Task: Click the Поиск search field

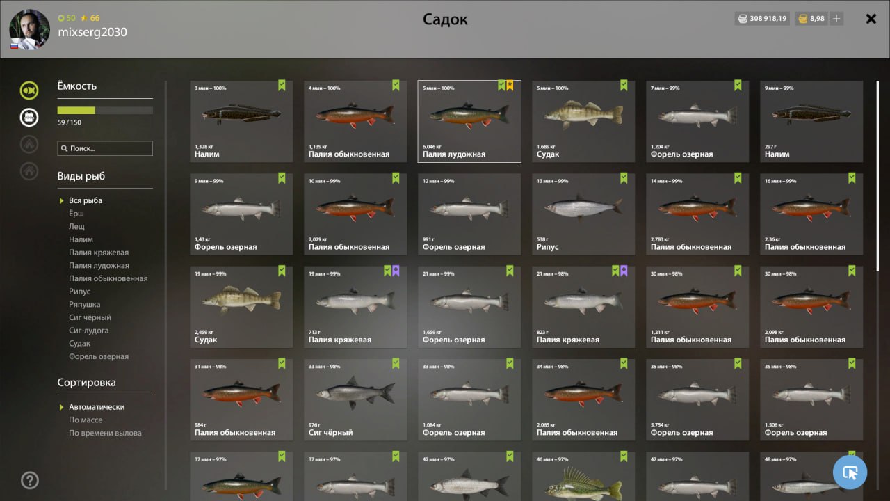Action: [105, 148]
